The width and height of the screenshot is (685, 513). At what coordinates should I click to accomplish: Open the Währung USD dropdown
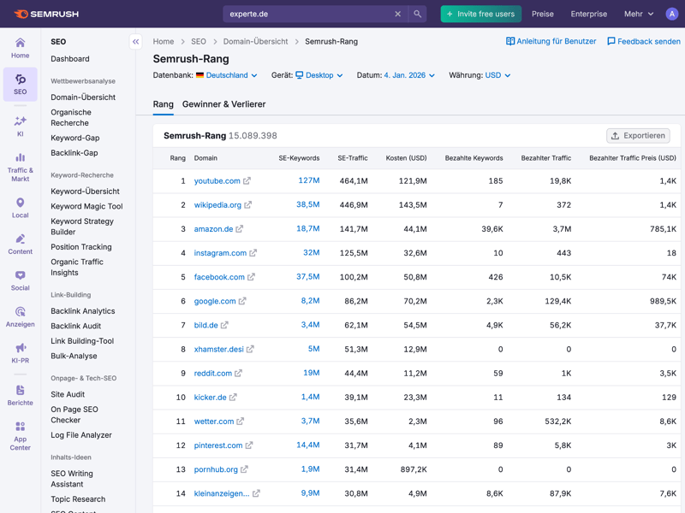497,75
